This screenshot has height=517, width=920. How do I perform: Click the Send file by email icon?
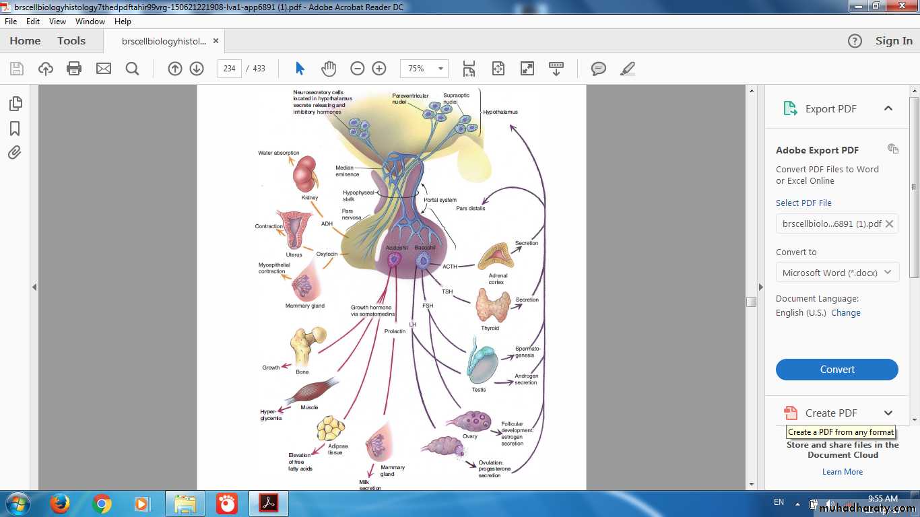(103, 69)
